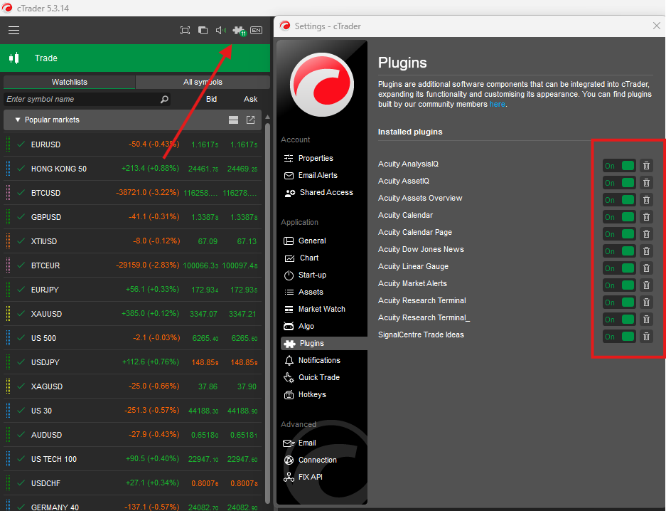Pop out the Popular markets watchlist
Image resolution: width=666 pixels, height=511 pixels.
[x=251, y=120]
